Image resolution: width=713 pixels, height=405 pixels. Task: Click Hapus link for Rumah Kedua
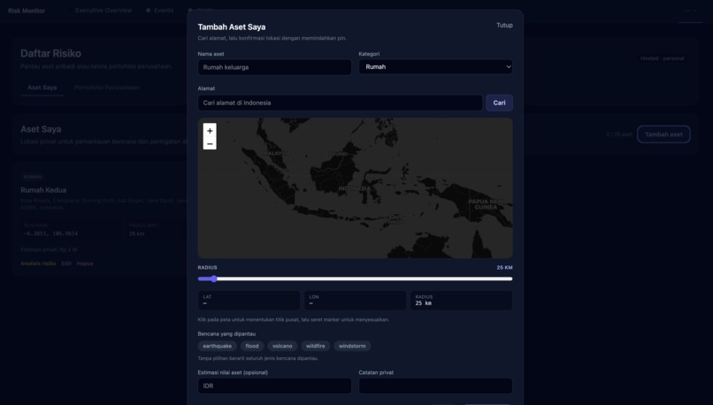pos(85,264)
